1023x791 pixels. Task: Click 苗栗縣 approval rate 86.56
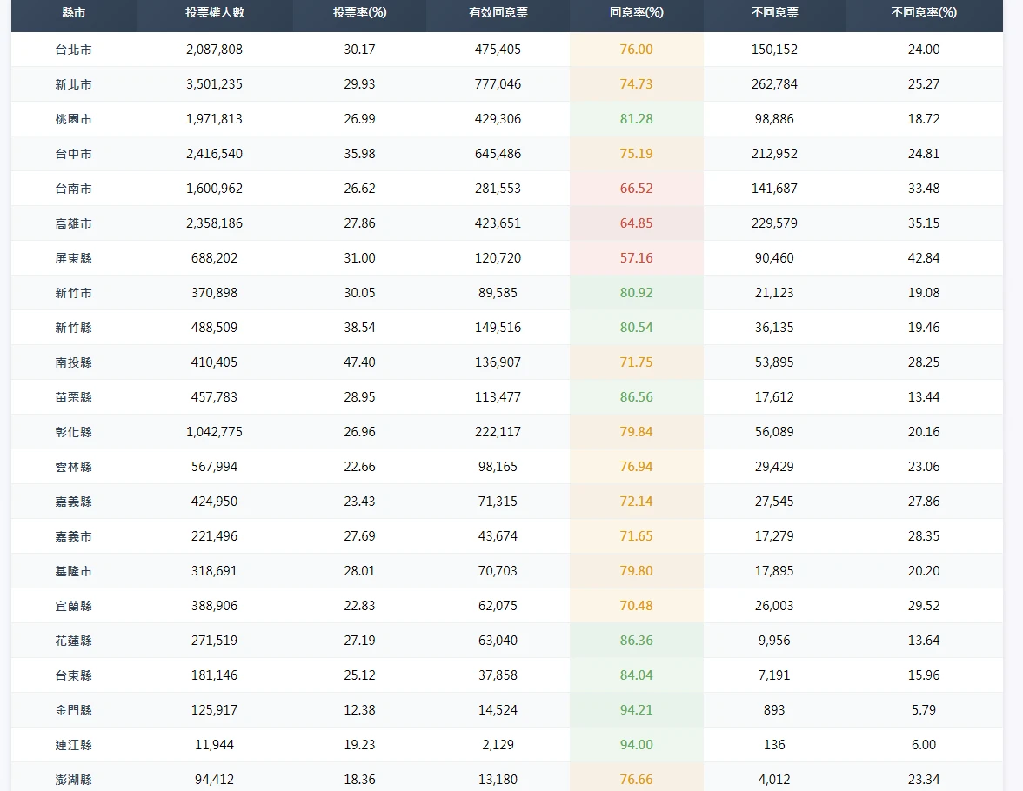(636, 397)
